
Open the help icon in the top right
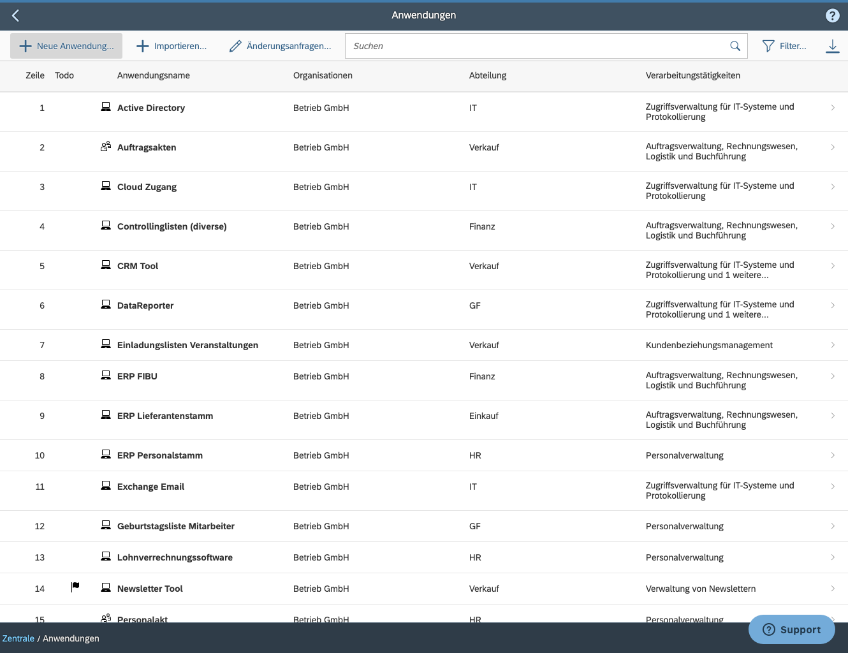[832, 15]
